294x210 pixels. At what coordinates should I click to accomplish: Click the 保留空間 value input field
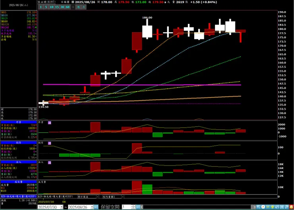click(126, 207)
